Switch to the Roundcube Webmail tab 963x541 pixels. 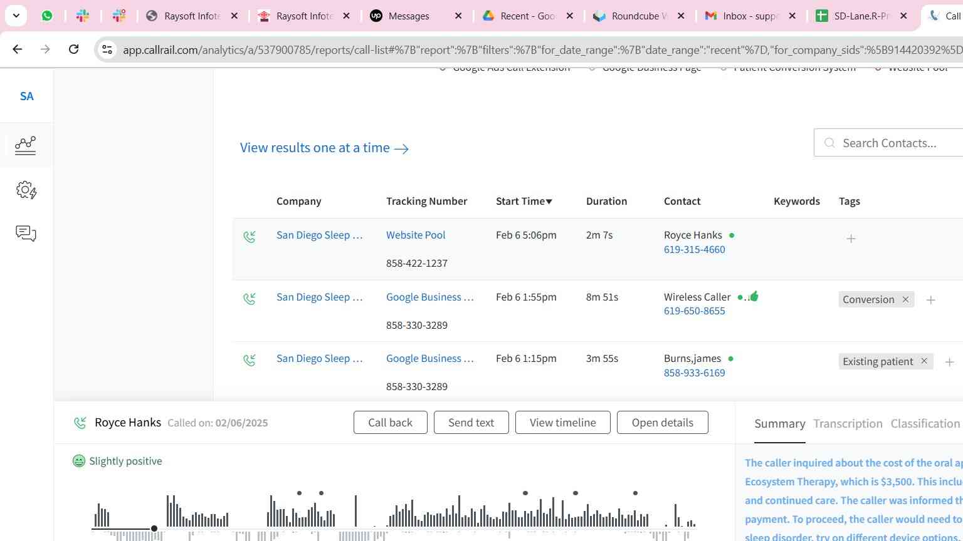point(638,16)
